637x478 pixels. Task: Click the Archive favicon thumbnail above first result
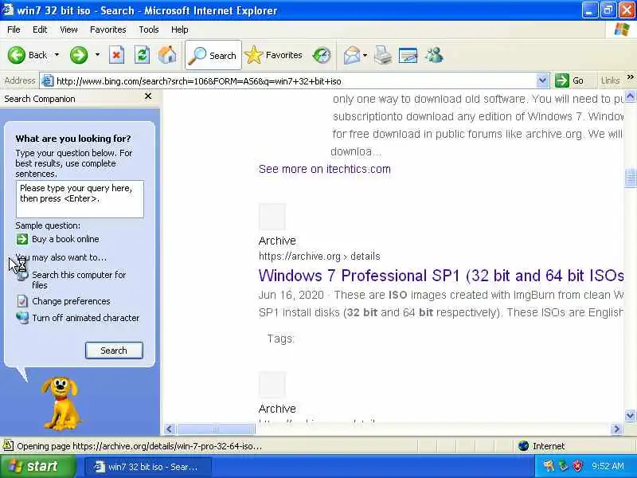pos(272,217)
